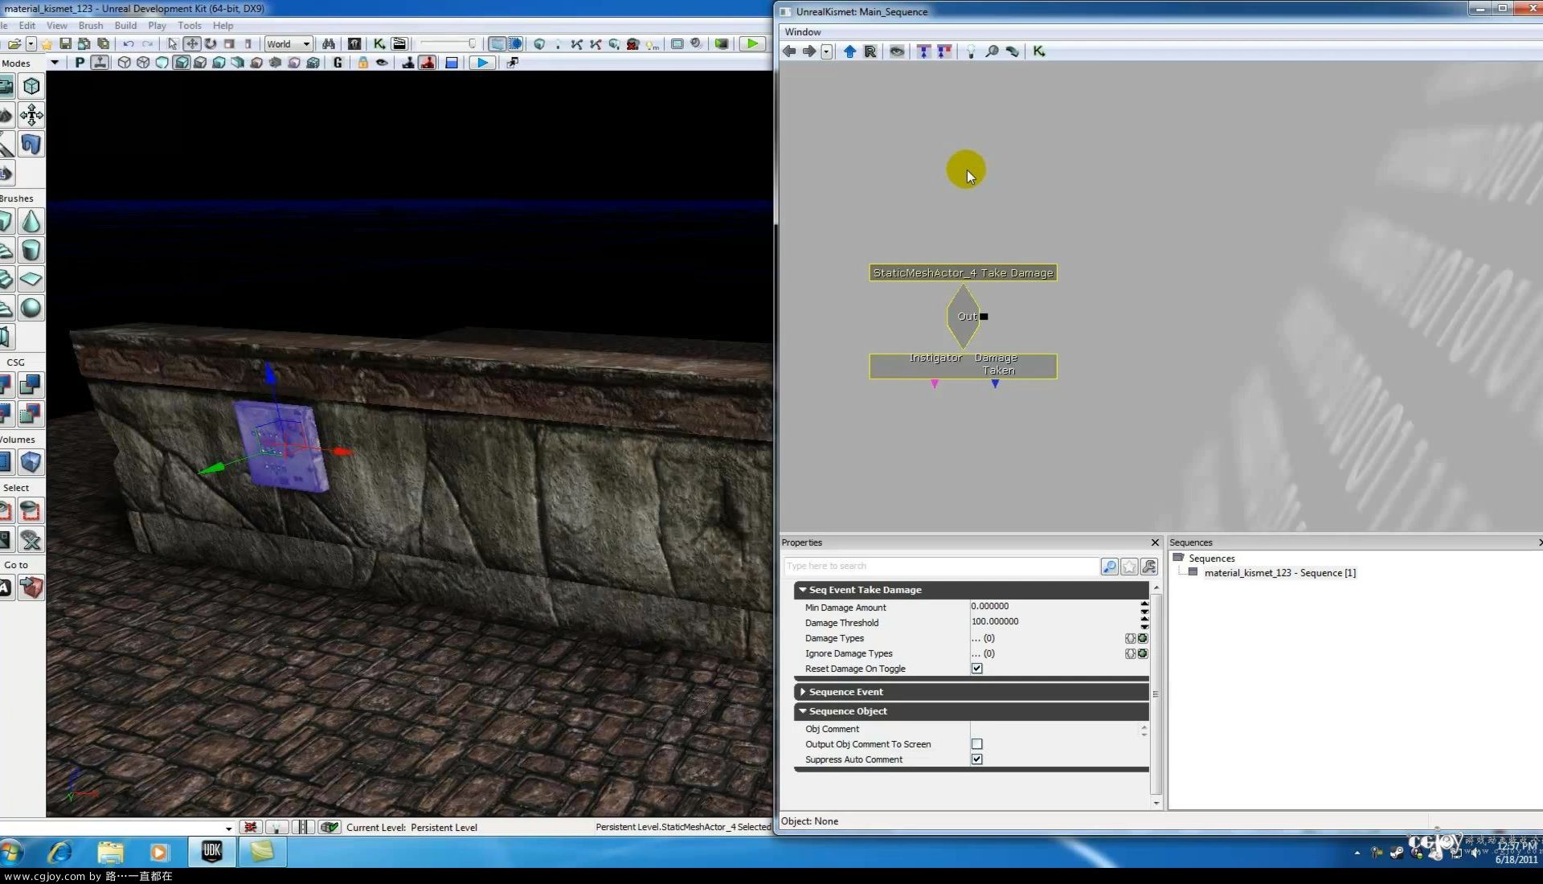The height and width of the screenshot is (884, 1543).
Task: Click the binoculars find actors icon
Action: (x=328, y=44)
